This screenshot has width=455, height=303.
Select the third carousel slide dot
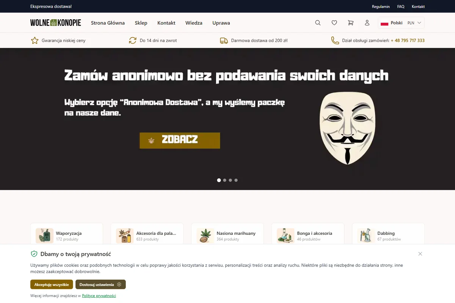230,180
